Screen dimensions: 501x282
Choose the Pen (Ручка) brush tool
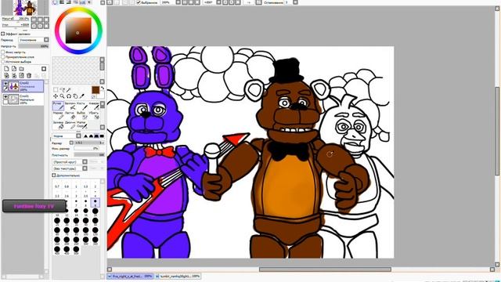[x=58, y=106]
